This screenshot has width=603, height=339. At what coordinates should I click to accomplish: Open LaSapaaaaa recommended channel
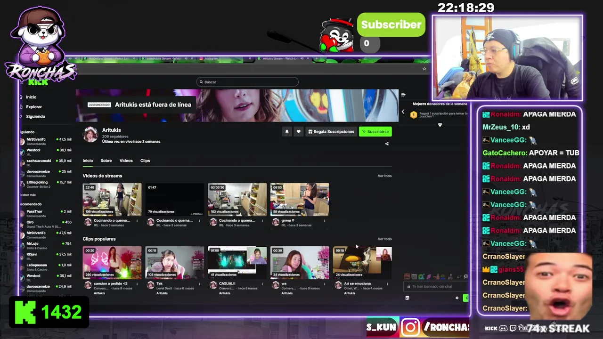(46, 267)
